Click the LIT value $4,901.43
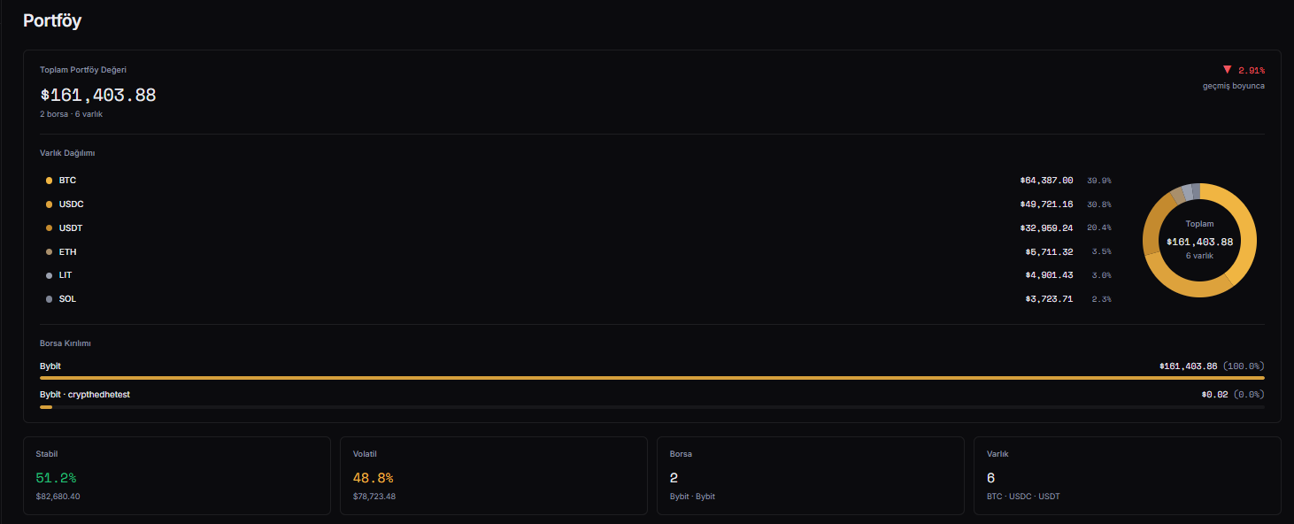This screenshot has width=1294, height=524. [1049, 275]
